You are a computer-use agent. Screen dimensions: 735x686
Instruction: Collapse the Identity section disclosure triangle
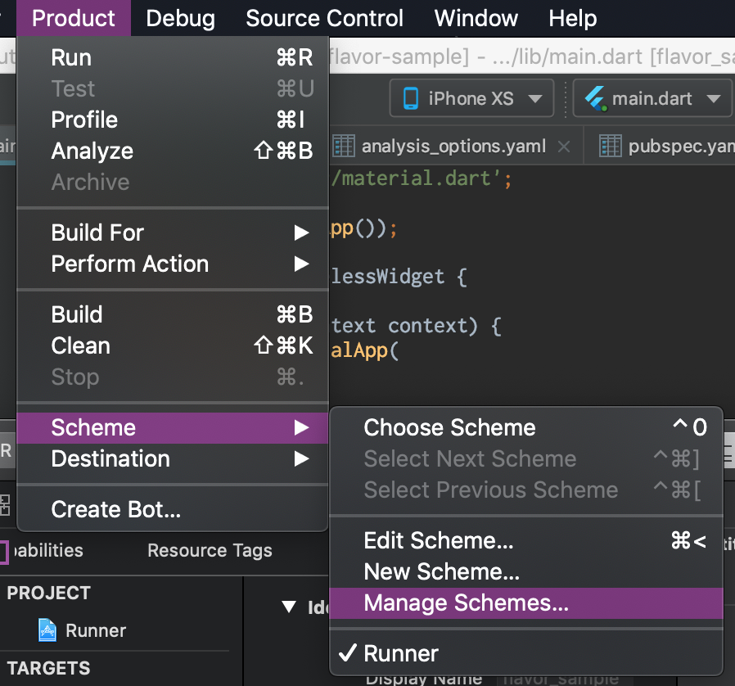tap(288, 607)
